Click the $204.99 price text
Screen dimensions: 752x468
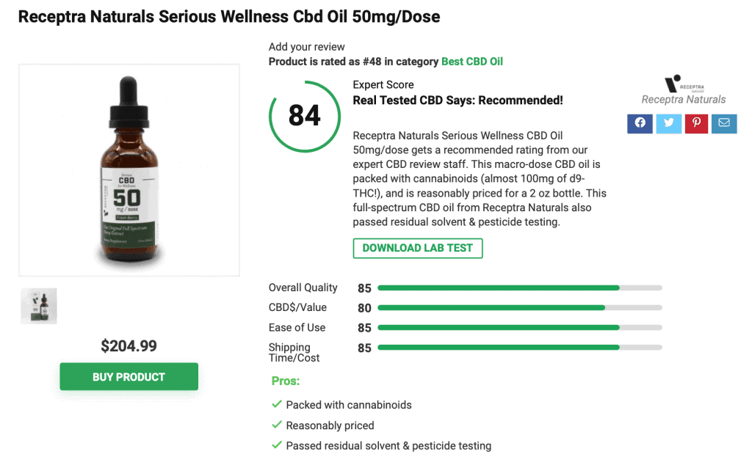click(x=128, y=345)
